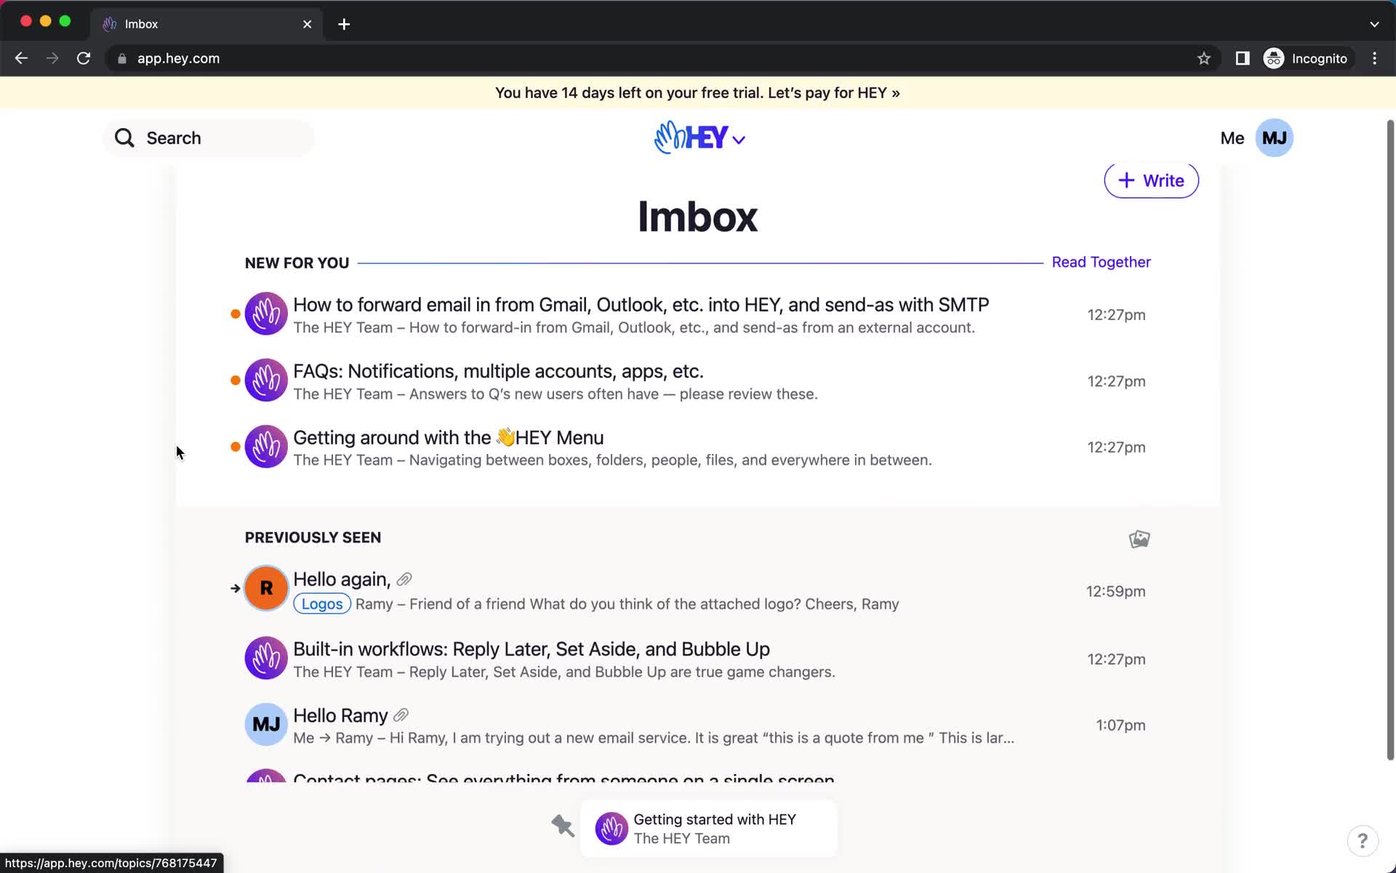The image size is (1396, 873).
Task: Click the PREVIOUSLY SEEN section heading
Action: pos(313,538)
